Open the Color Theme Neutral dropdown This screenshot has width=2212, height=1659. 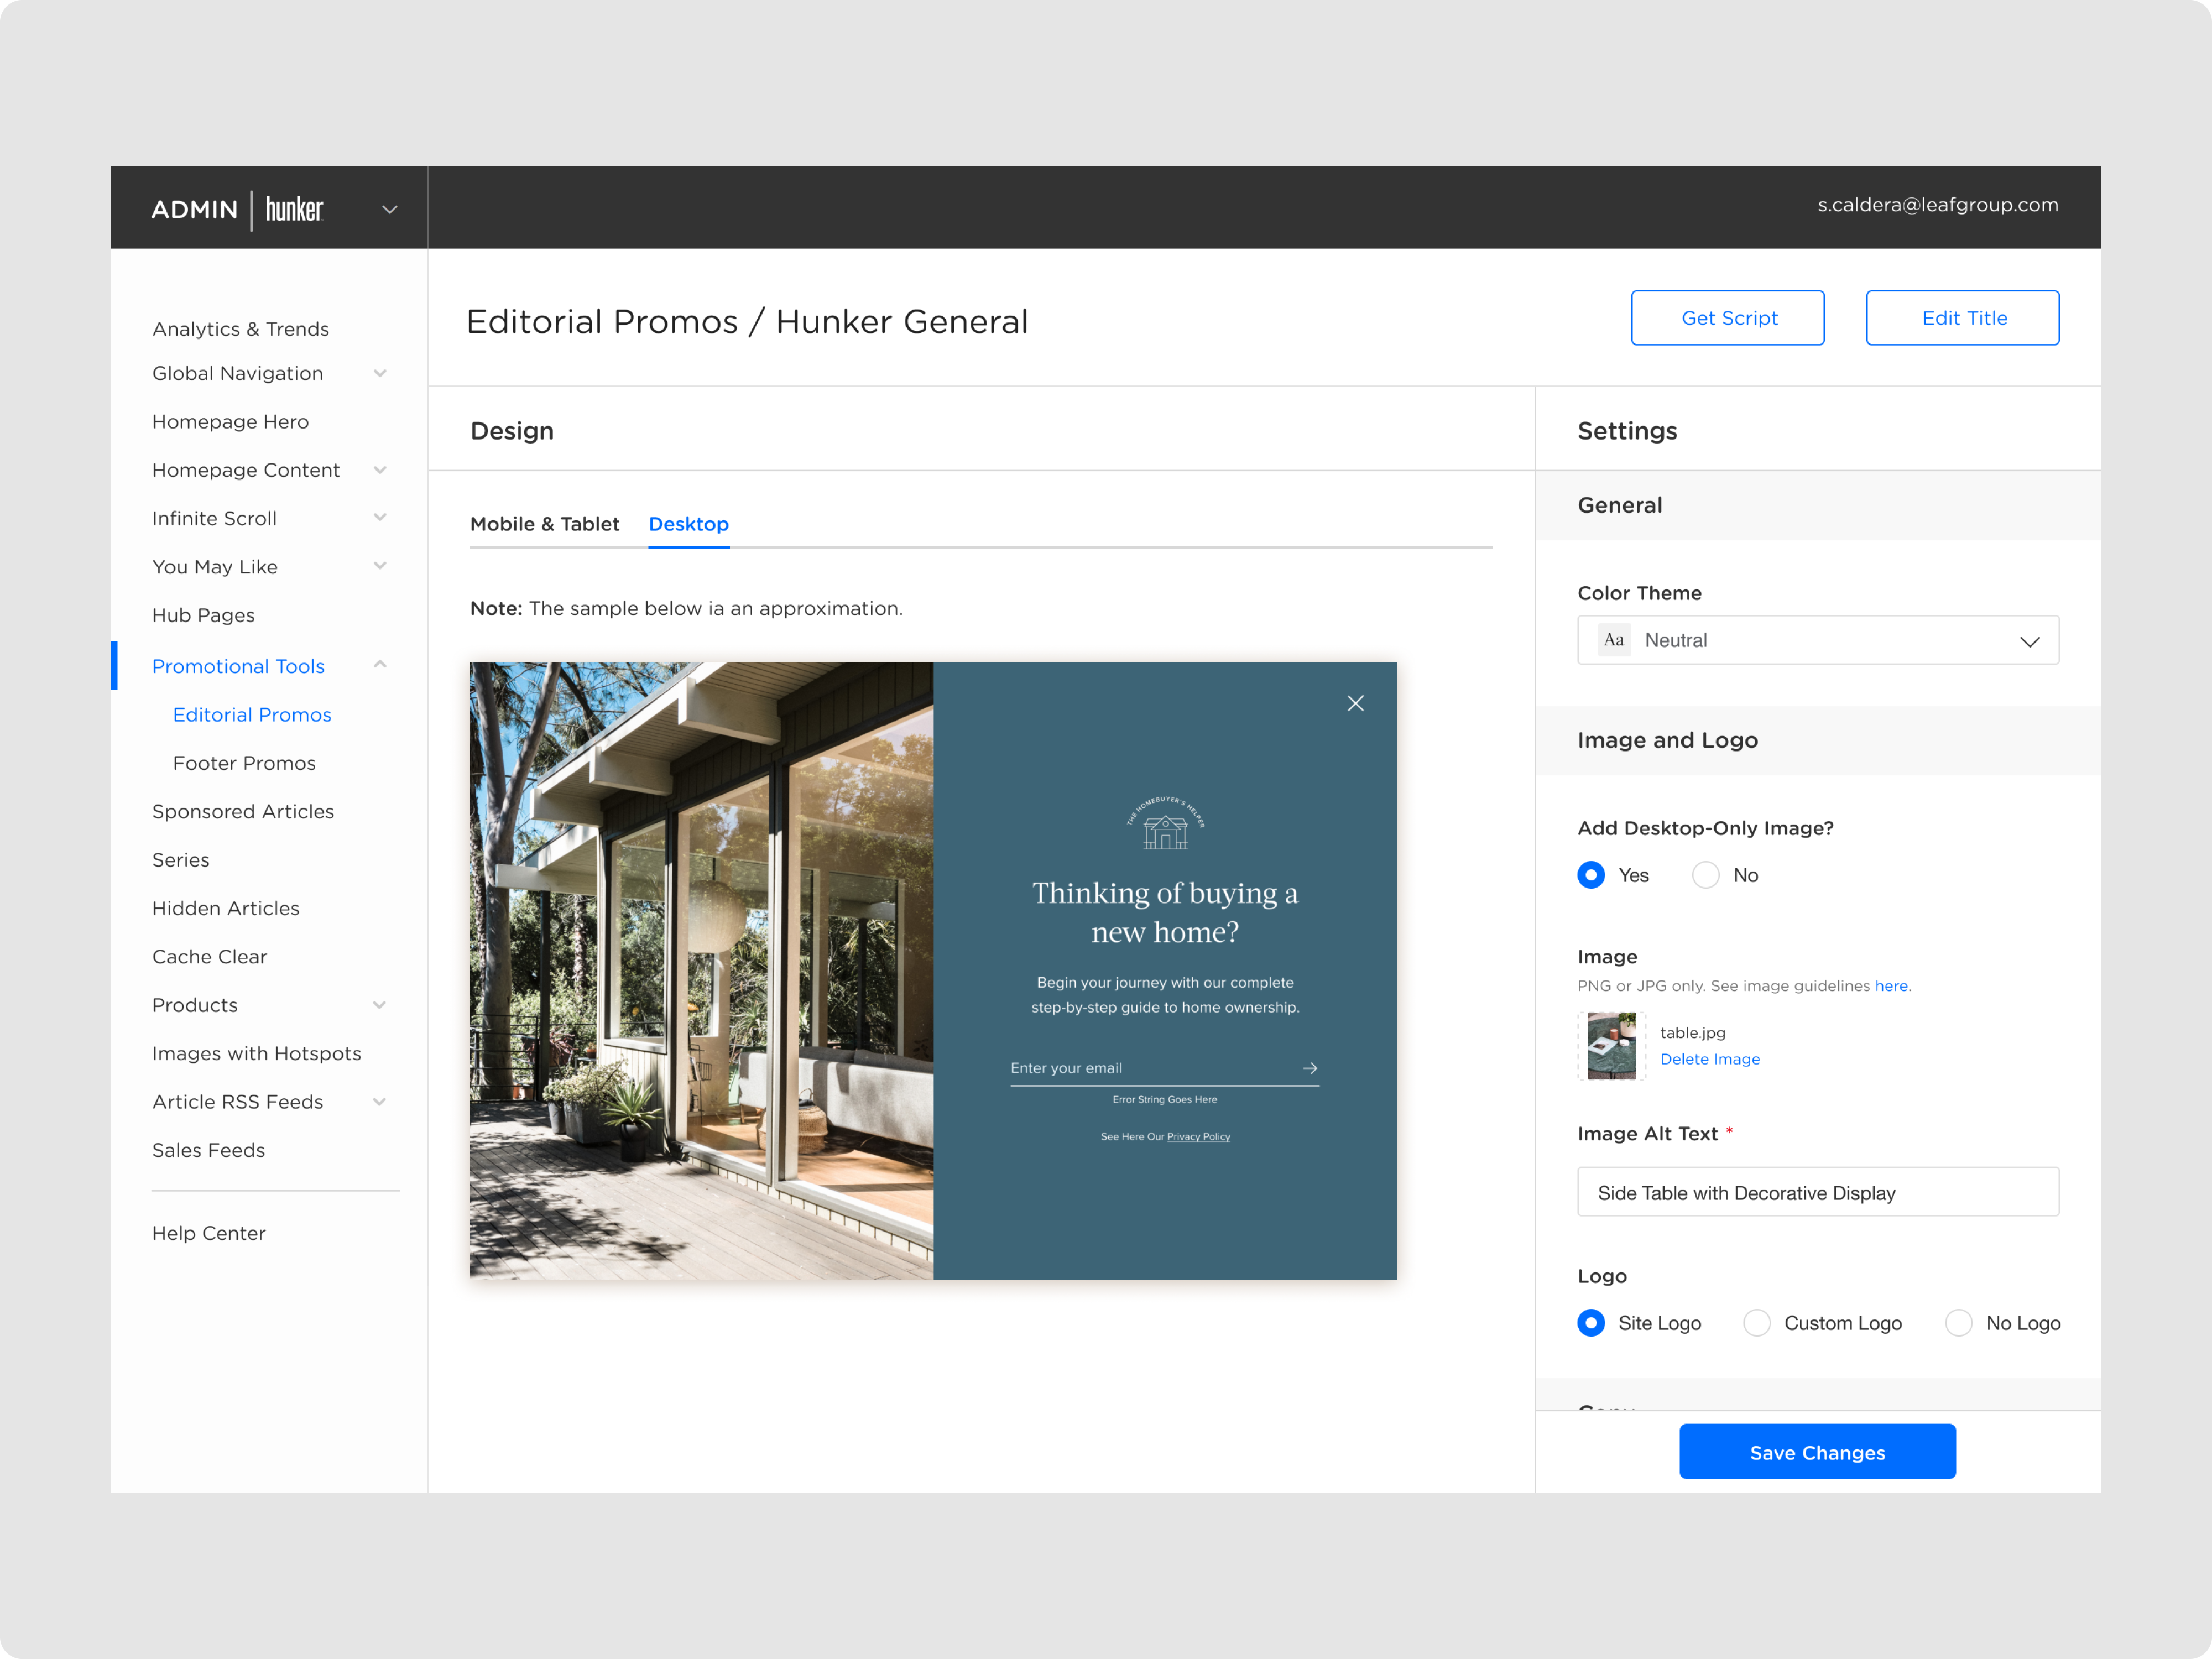[x=1817, y=640]
